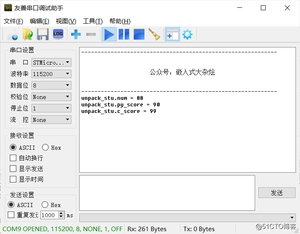Click the line unpack_stu.c_score = 99

pos(119,111)
